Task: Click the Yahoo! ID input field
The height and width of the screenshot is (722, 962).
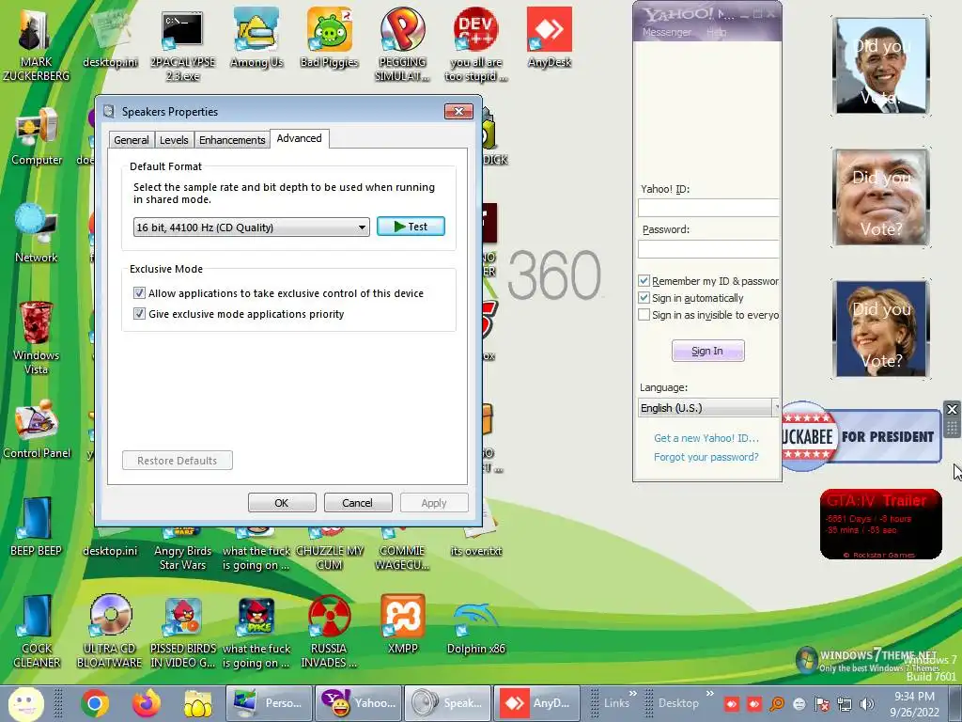Action: [x=708, y=208]
